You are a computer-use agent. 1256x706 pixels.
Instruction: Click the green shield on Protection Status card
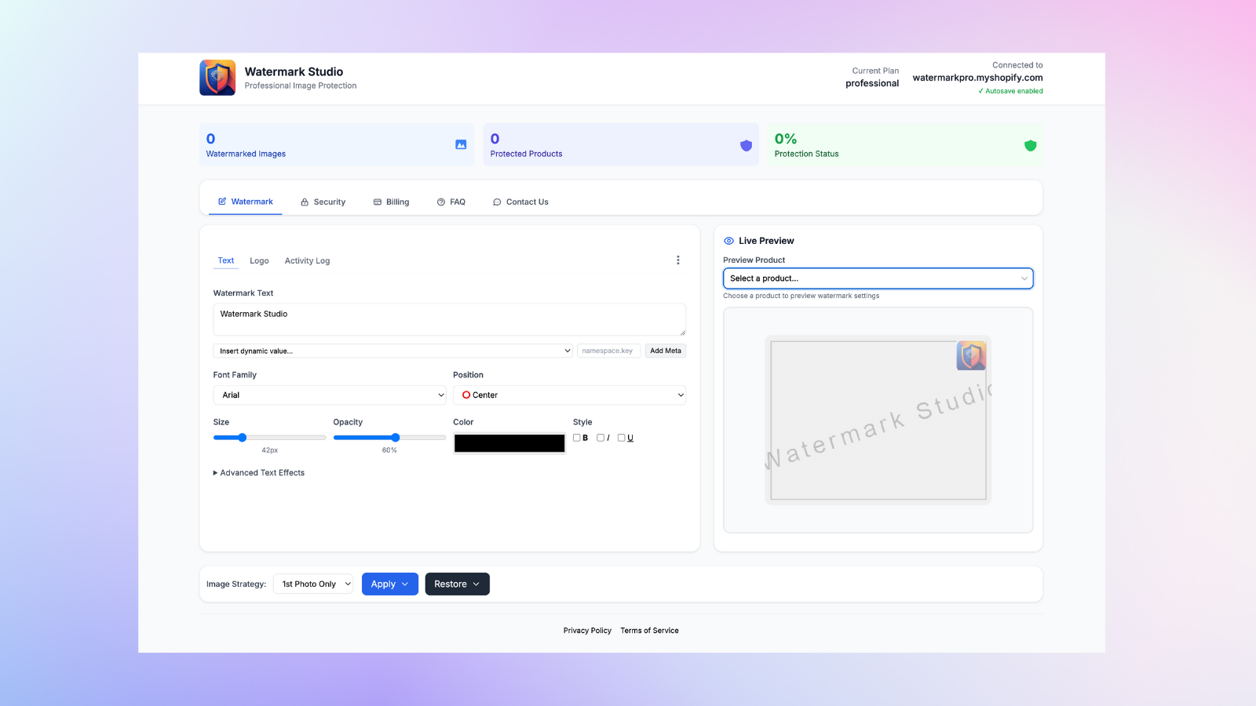coord(1030,144)
